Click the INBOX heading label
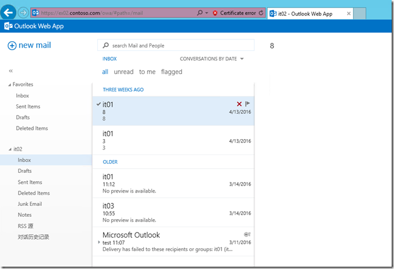 tap(110, 59)
